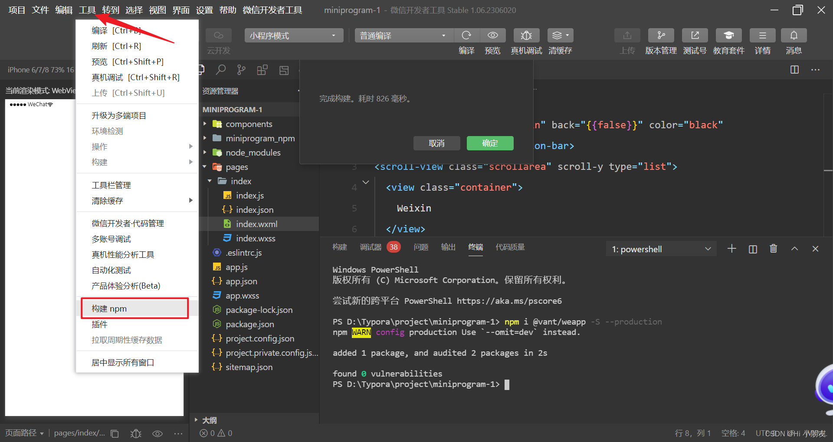Open app.json file in explorer
The height and width of the screenshot is (442, 833).
click(241, 281)
